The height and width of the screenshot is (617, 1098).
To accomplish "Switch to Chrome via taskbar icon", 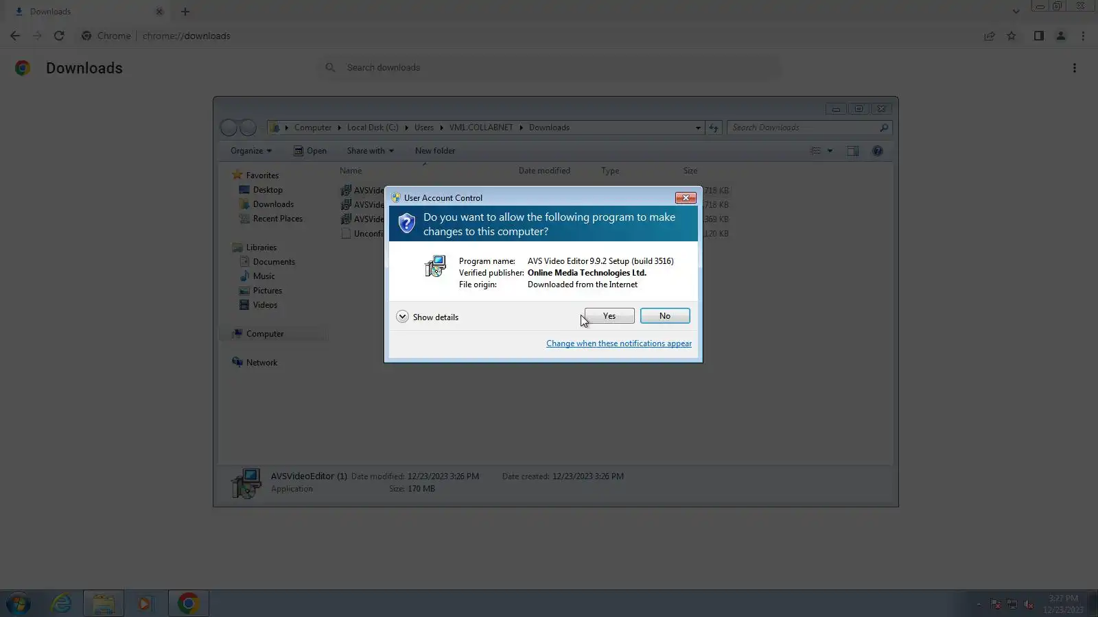I will 188,603.
